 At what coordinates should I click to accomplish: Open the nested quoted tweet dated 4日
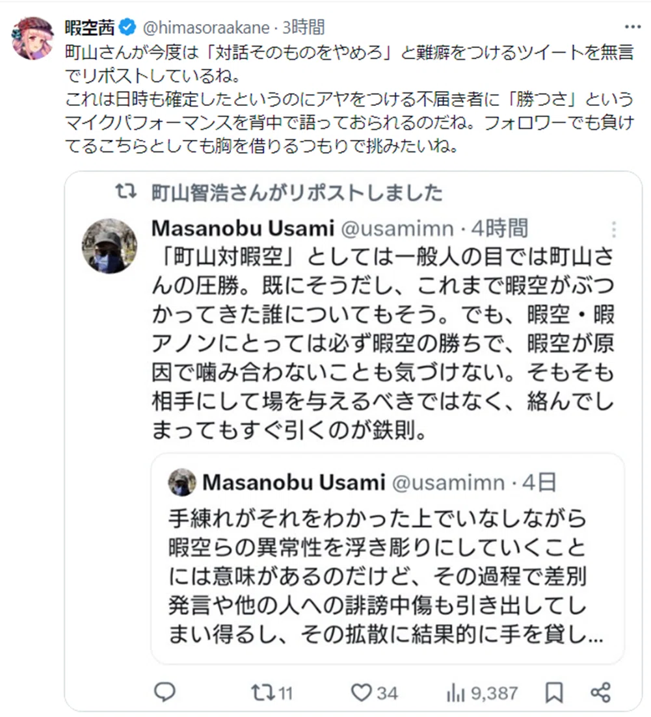[x=388, y=558]
